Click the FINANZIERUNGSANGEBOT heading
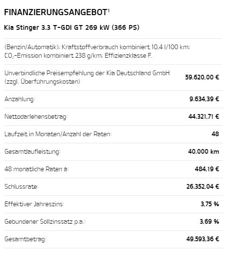Viewport: 228px width, 254px height. (56, 12)
